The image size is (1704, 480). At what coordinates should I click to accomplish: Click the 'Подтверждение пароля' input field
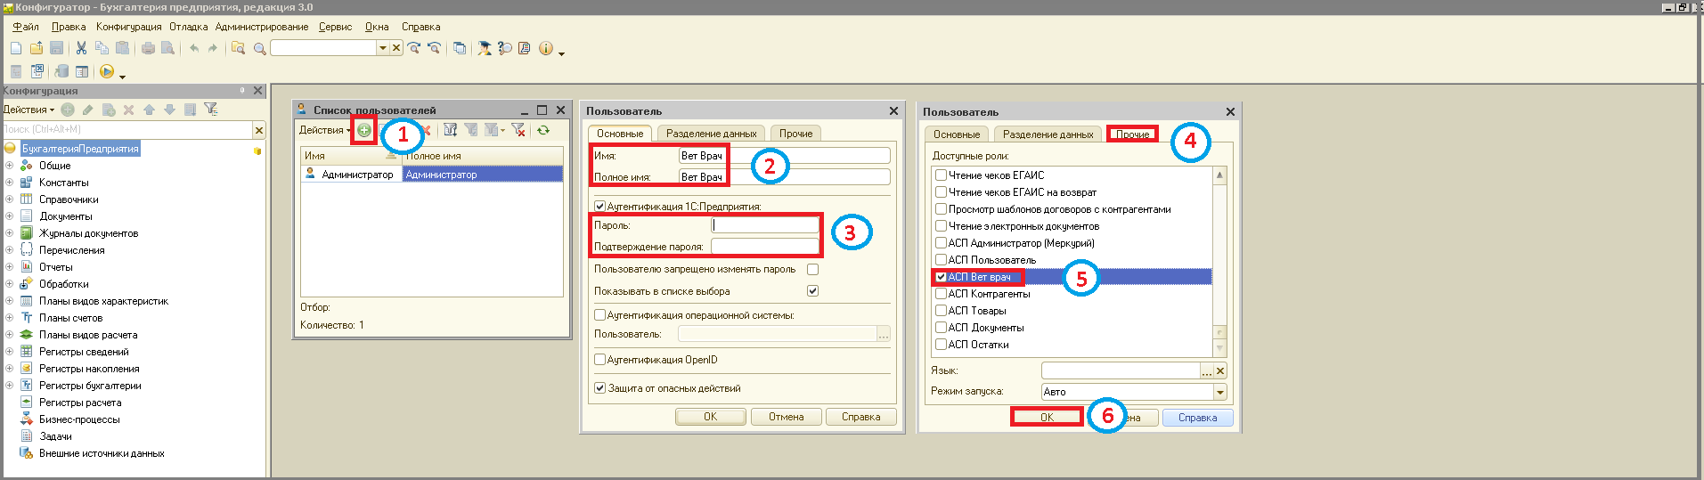(x=764, y=247)
